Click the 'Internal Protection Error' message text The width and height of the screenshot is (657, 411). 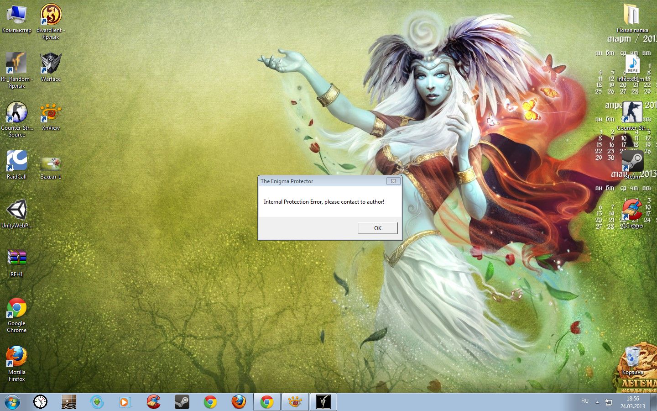coord(324,202)
